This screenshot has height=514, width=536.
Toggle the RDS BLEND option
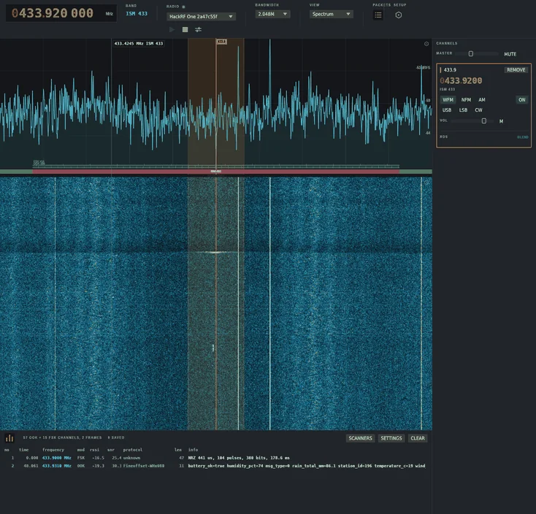522,137
